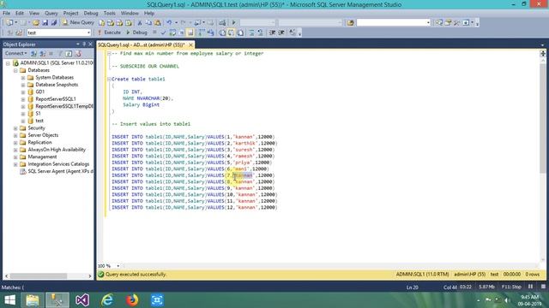Click the find combo box in toolbar
The image size is (549, 308).
tap(394, 22)
